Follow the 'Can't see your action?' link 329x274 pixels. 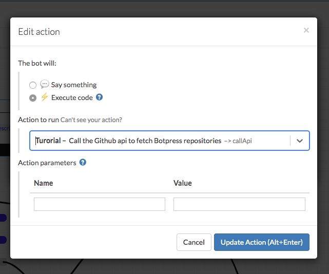(91, 120)
